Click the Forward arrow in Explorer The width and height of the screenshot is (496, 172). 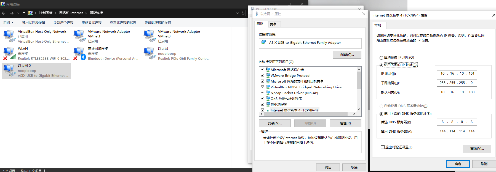tap(12, 13)
